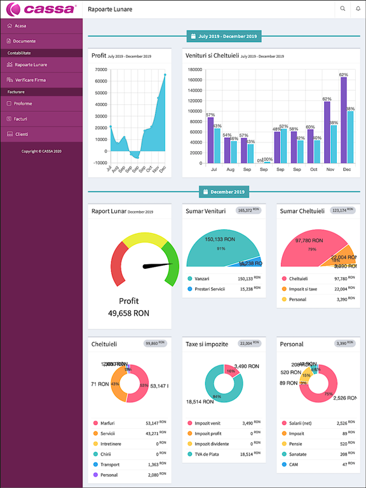
Task: Click the Proforme sidebar icon
Action: 9,104
